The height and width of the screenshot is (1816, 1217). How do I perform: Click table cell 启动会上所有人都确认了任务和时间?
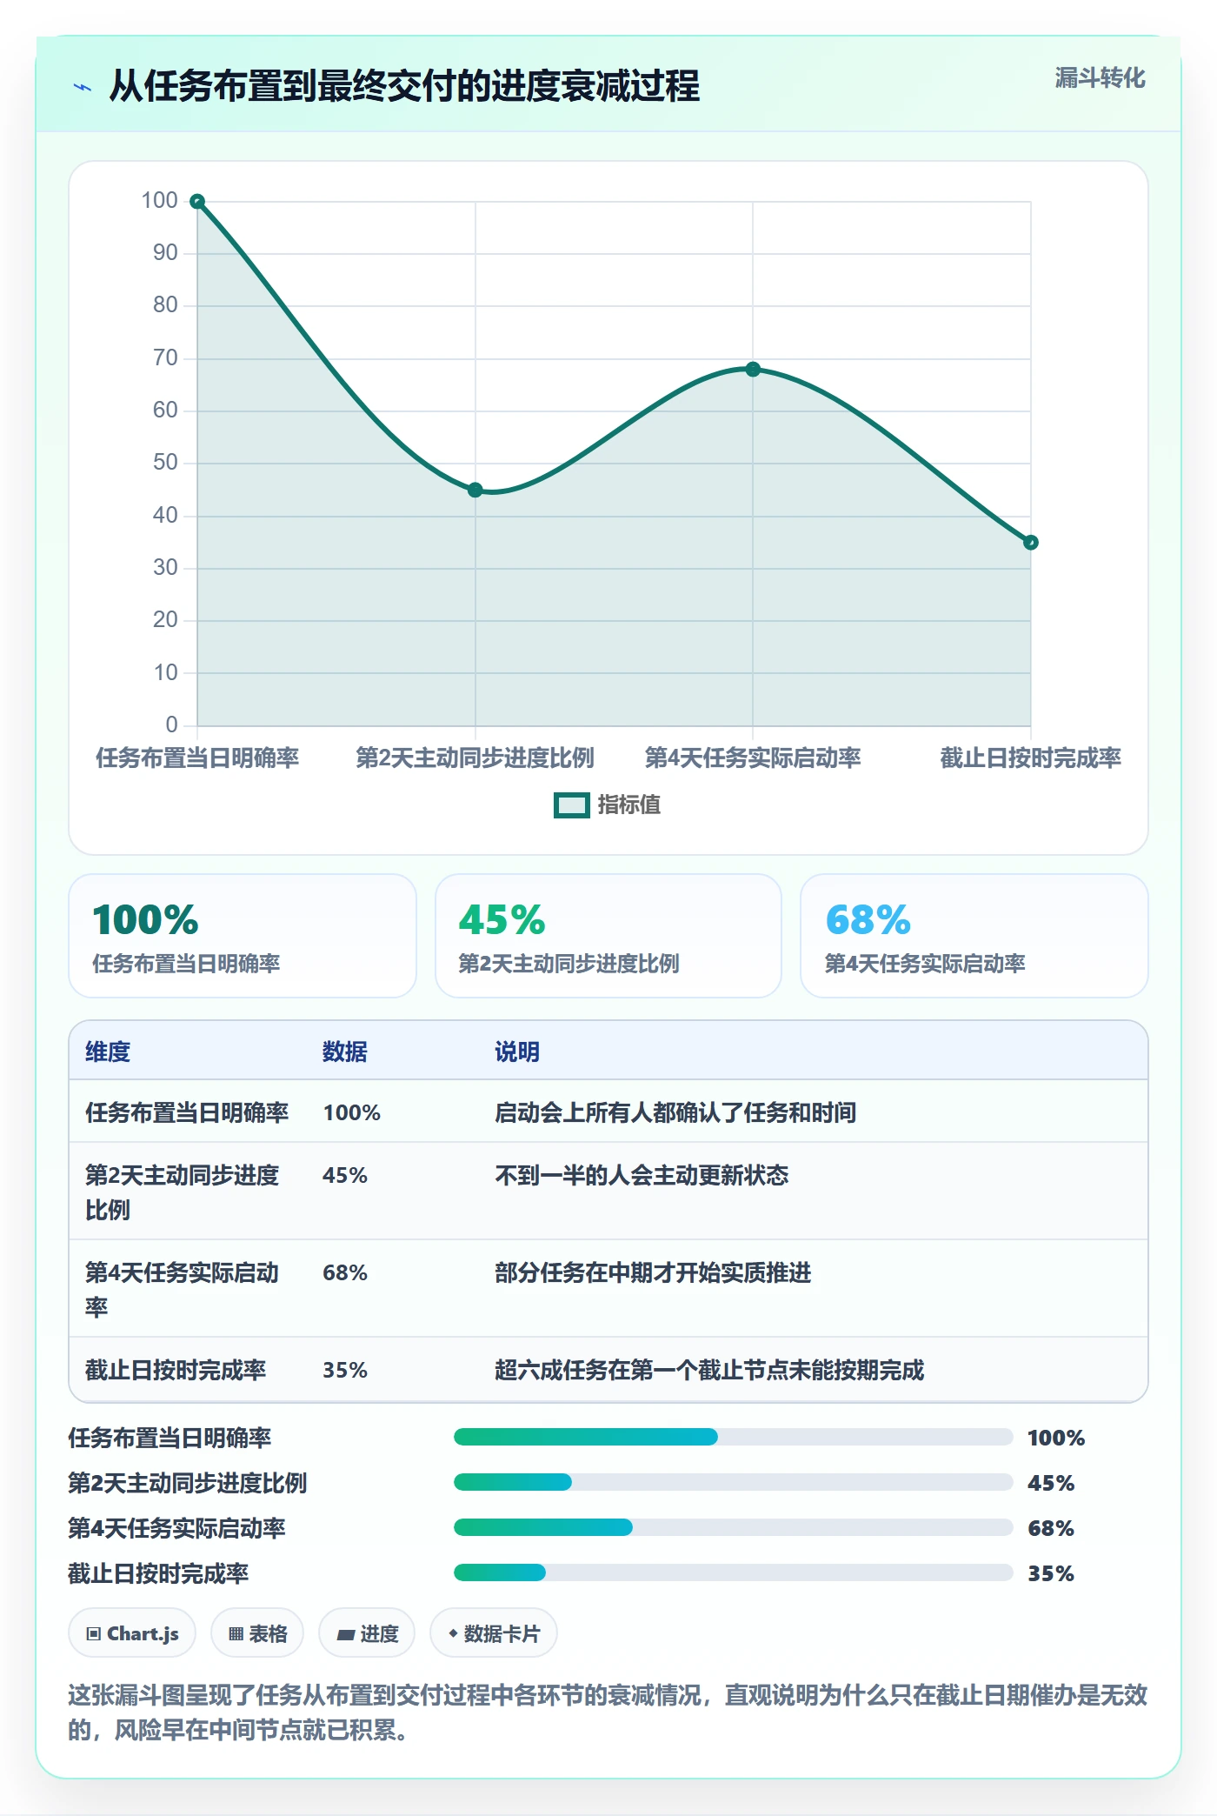point(675,1112)
